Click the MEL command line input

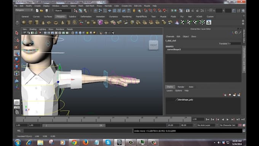(78, 131)
